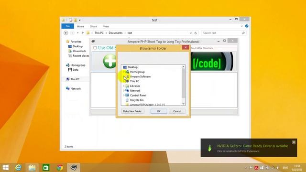Screen dimensions: 306x172
Task: Open Internet Explorer from taskbar
Action: tap(18, 168)
